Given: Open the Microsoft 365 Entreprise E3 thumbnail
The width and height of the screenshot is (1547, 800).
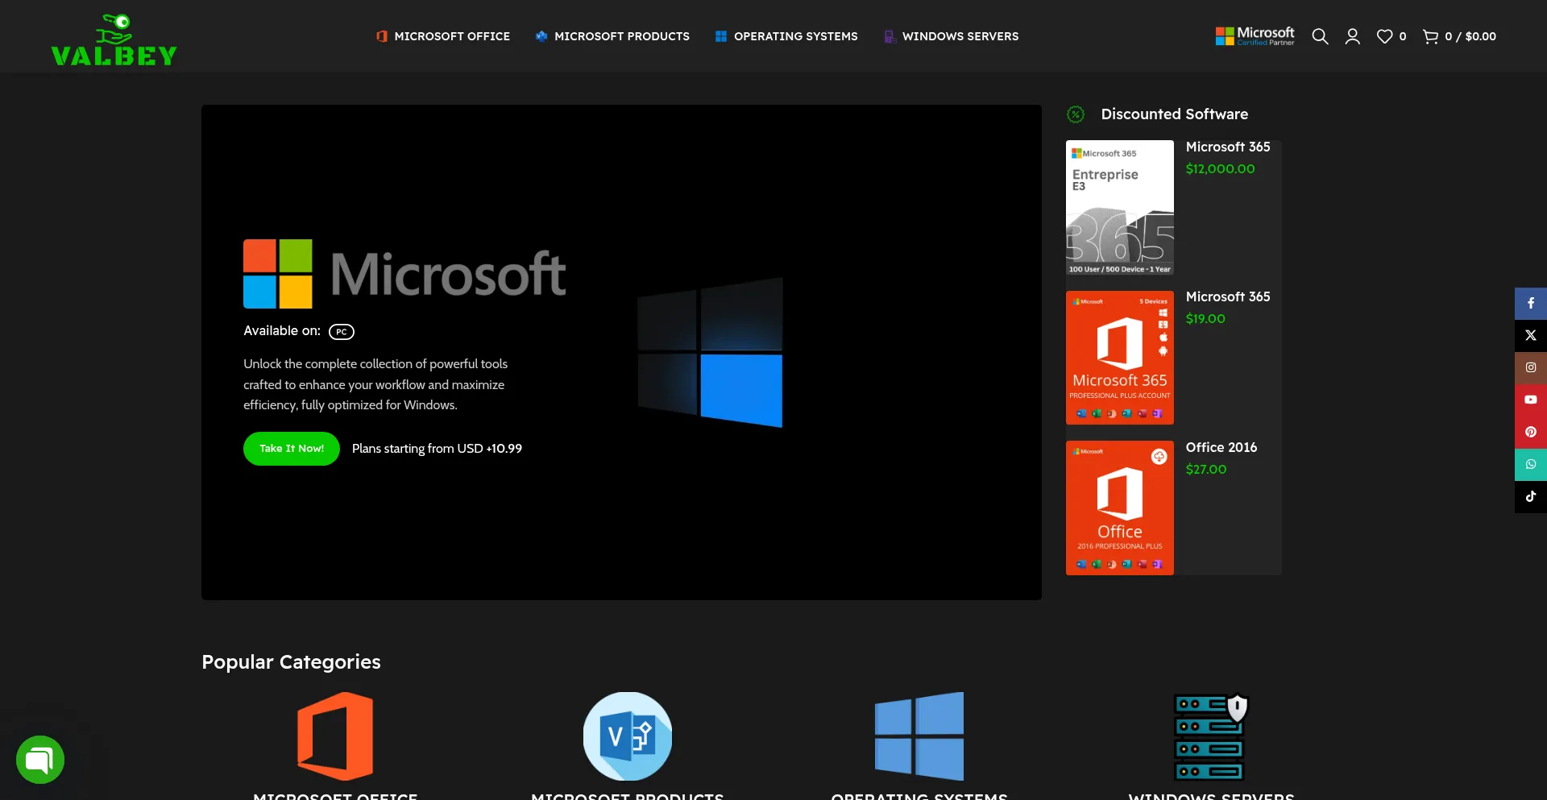Looking at the screenshot, I should (x=1120, y=208).
